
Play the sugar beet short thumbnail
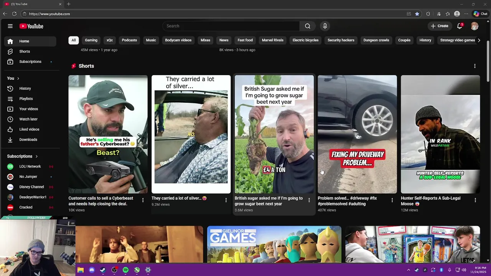point(274,134)
